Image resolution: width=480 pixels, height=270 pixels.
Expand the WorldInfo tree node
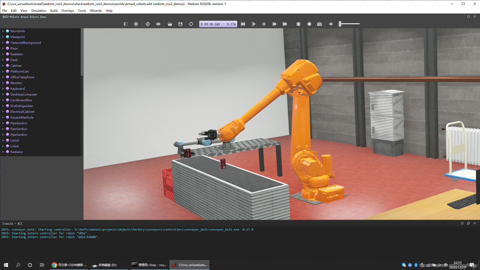click(x=3, y=31)
